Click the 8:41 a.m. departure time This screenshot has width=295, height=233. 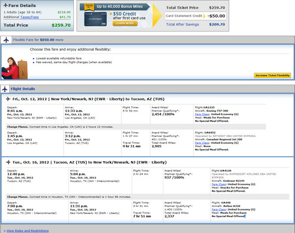coord(15,111)
